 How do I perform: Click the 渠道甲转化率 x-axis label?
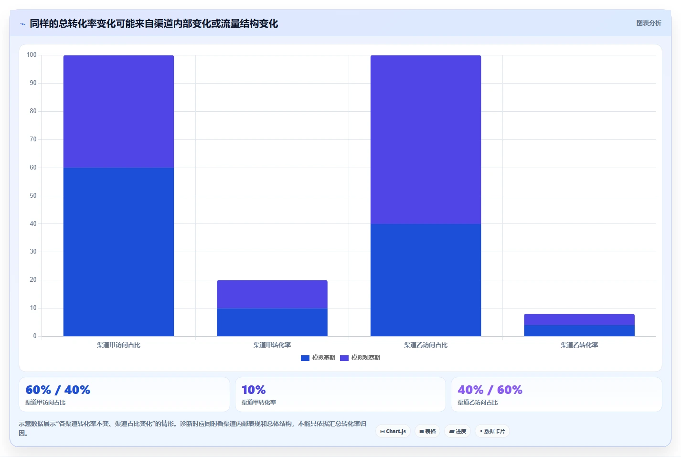tap(272, 345)
